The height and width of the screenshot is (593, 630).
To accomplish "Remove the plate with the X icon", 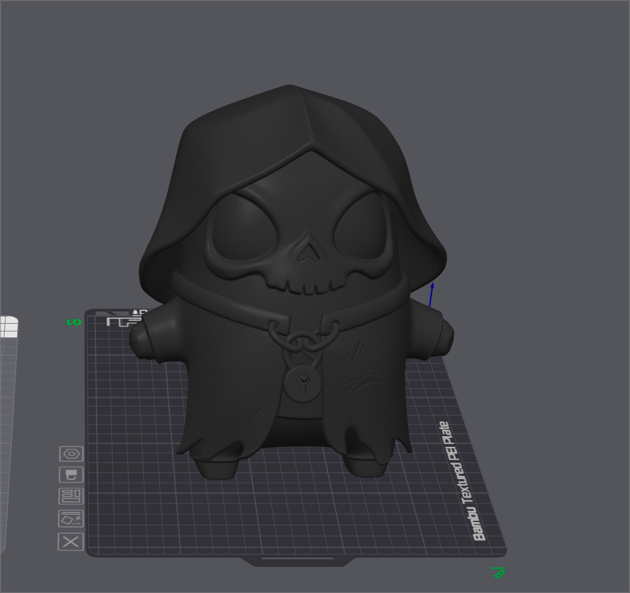I will coord(70,542).
